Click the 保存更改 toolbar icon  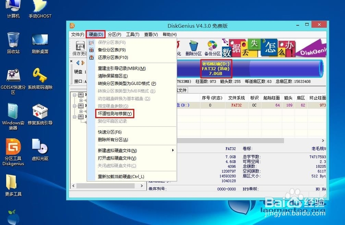click(x=80, y=48)
